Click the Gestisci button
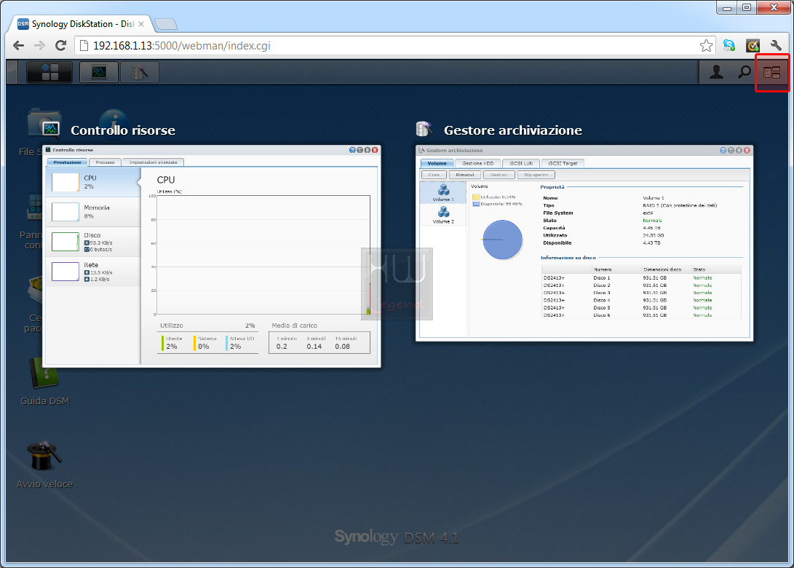The height and width of the screenshot is (568, 794). click(499, 175)
